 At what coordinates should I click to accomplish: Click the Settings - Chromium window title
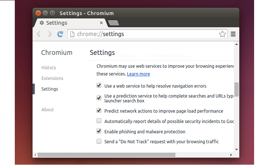coord(87,13)
